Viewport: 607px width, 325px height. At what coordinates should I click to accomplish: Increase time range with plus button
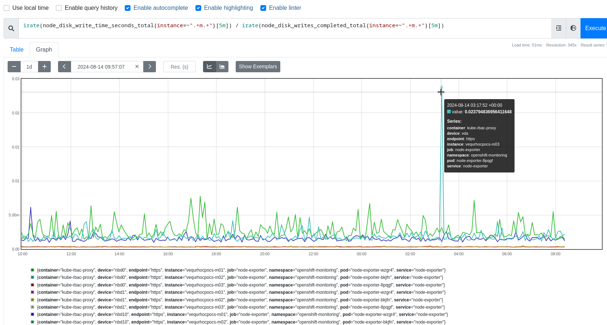[x=45, y=66]
